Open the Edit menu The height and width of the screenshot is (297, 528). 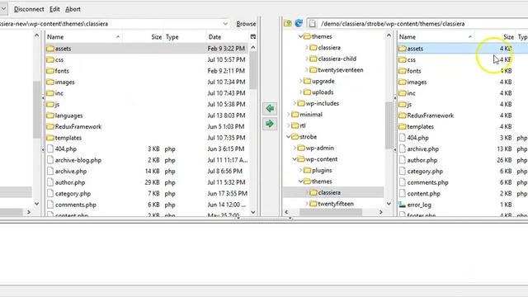tap(54, 9)
